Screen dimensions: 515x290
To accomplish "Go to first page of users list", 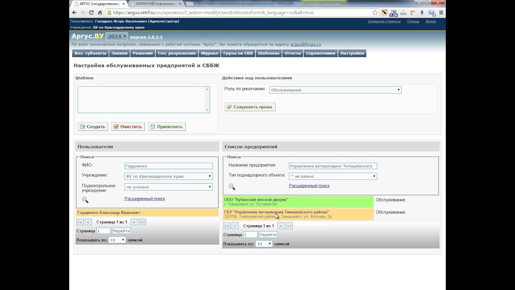I will [80, 222].
